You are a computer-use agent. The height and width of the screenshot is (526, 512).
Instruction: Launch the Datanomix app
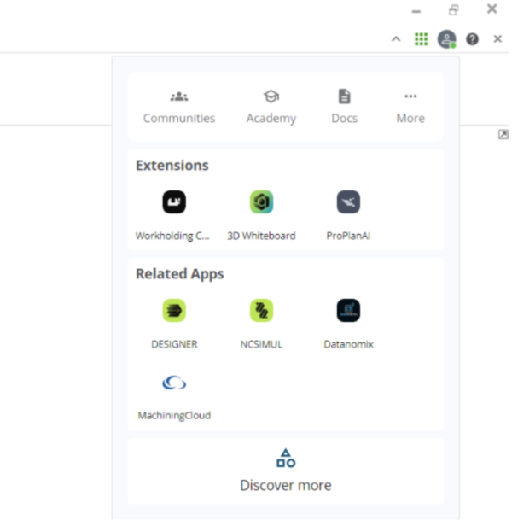tap(348, 311)
